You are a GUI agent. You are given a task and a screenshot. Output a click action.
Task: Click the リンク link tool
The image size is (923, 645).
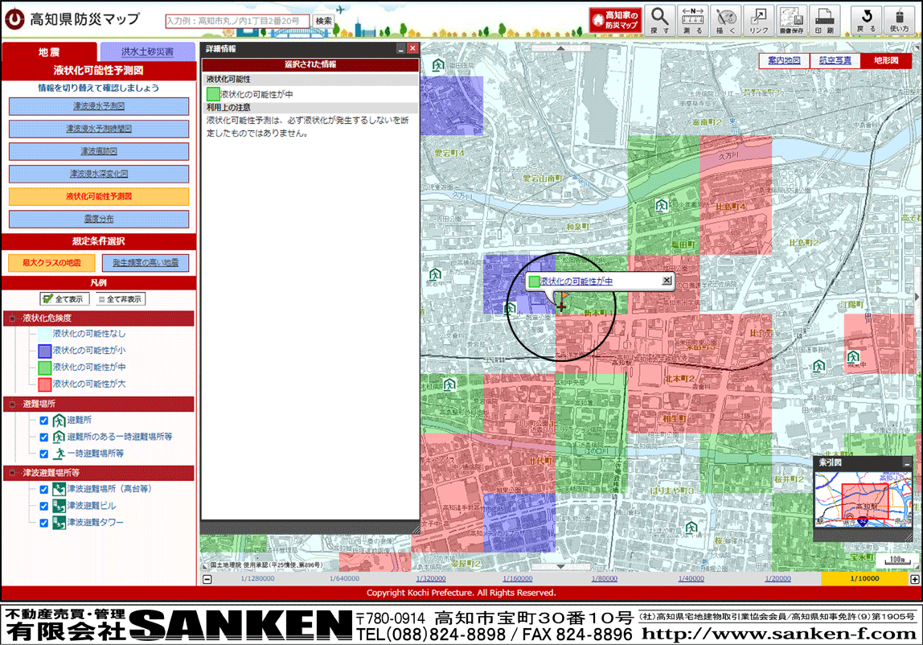(758, 19)
